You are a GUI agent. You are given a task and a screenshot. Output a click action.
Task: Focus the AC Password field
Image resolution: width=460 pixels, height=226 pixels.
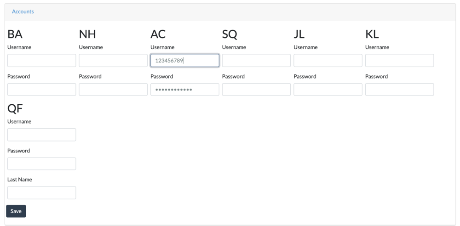(x=184, y=90)
